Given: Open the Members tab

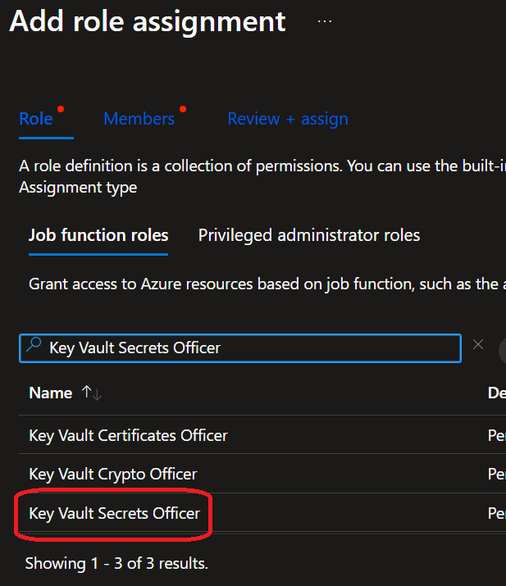Looking at the screenshot, I should pyautogui.click(x=139, y=119).
